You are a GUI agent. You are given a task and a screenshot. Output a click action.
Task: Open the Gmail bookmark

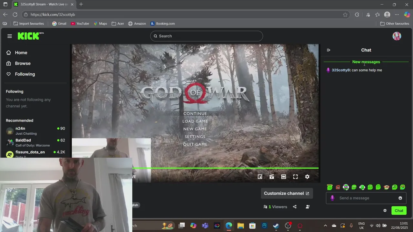tap(59, 24)
